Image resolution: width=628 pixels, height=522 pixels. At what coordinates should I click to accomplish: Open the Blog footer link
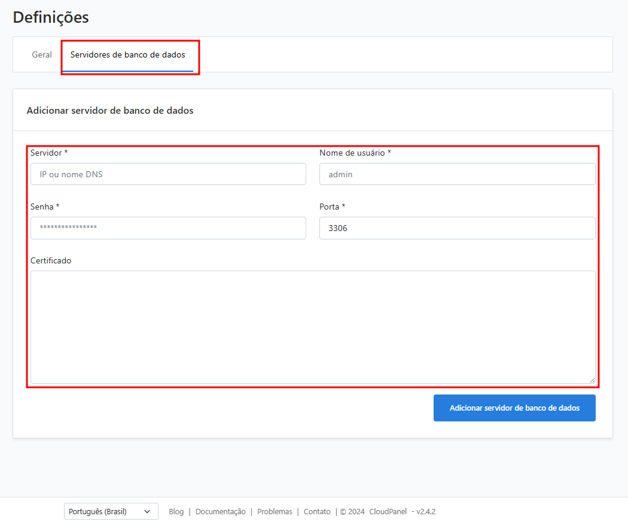(x=176, y=511)
